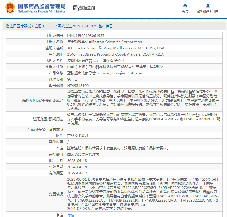Open the 政务服务门户 user icon
The width and height of the screenshot is (227, 217).
coord(208,6)
